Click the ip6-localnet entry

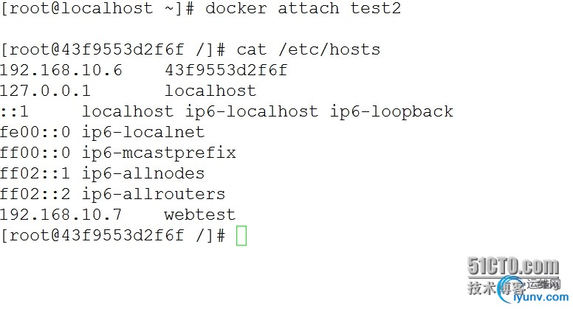pyautogui.click(x=143, y=132)
